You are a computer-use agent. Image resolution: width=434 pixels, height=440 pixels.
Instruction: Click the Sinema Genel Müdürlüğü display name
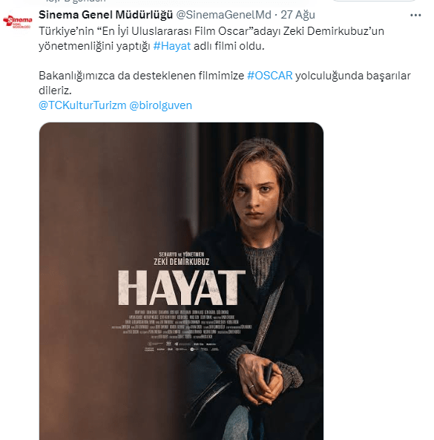[105, 15]
